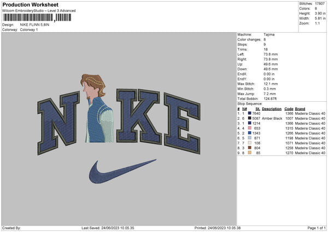Screen dimensions: 328x232
Task: Select the pink swatch in stop 4
Action: tap(250, 128)
